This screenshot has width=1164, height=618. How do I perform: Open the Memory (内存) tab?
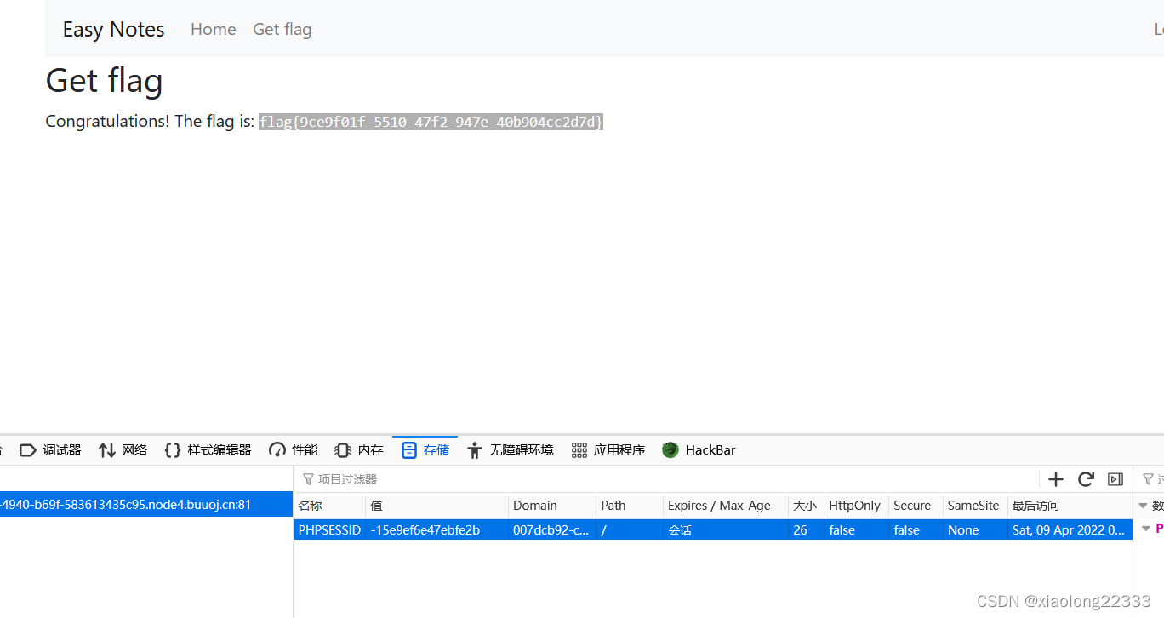pyautogui.click(x=359, y=450)
